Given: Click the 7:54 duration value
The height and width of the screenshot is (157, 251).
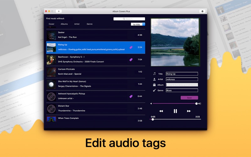Looking at the screenshot, I should pos(140,59).
